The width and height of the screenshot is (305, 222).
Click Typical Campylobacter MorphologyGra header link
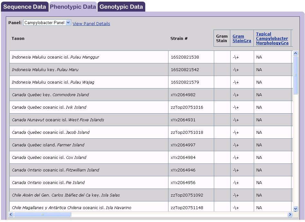272,39
